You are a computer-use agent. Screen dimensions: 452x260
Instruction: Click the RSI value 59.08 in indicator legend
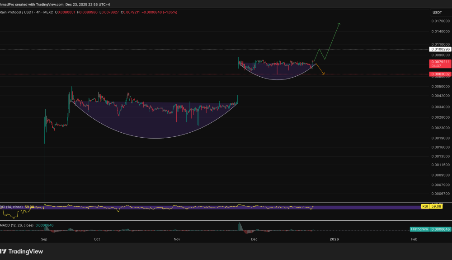point(29,206)
